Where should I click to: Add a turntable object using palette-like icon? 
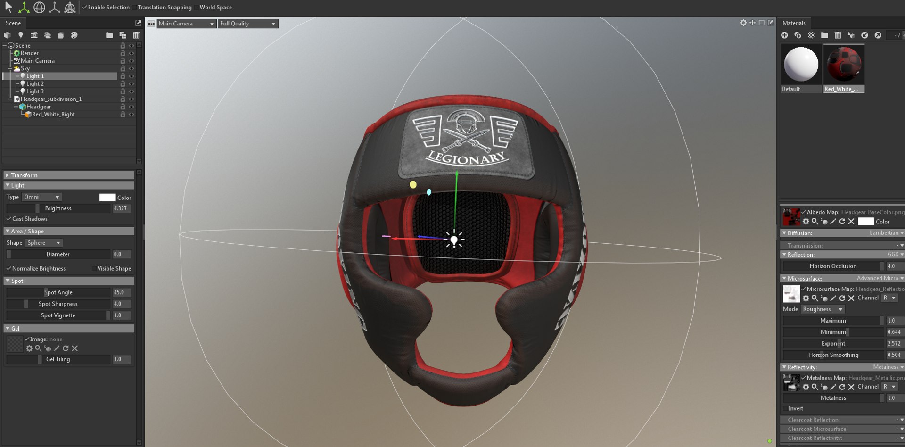(74, 35)
